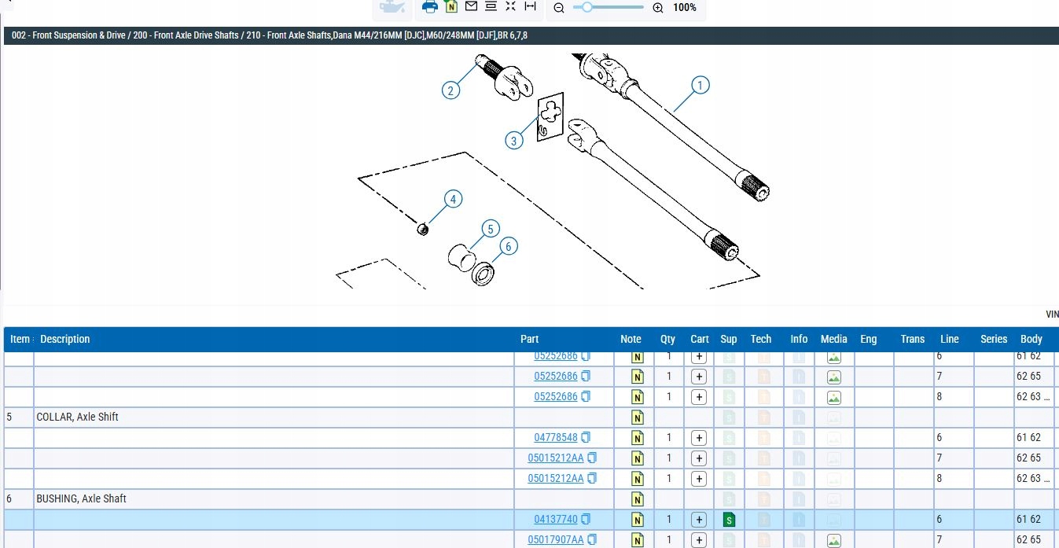Select callout number 1 in the diagram
Viewport: 1059px width, 548px height.
coord(700,85)
